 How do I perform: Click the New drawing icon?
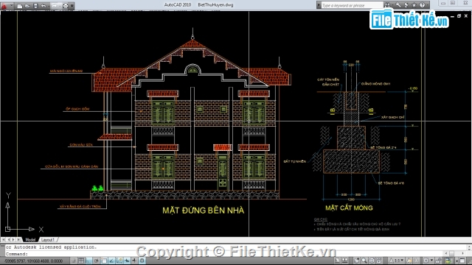(20, 6)
